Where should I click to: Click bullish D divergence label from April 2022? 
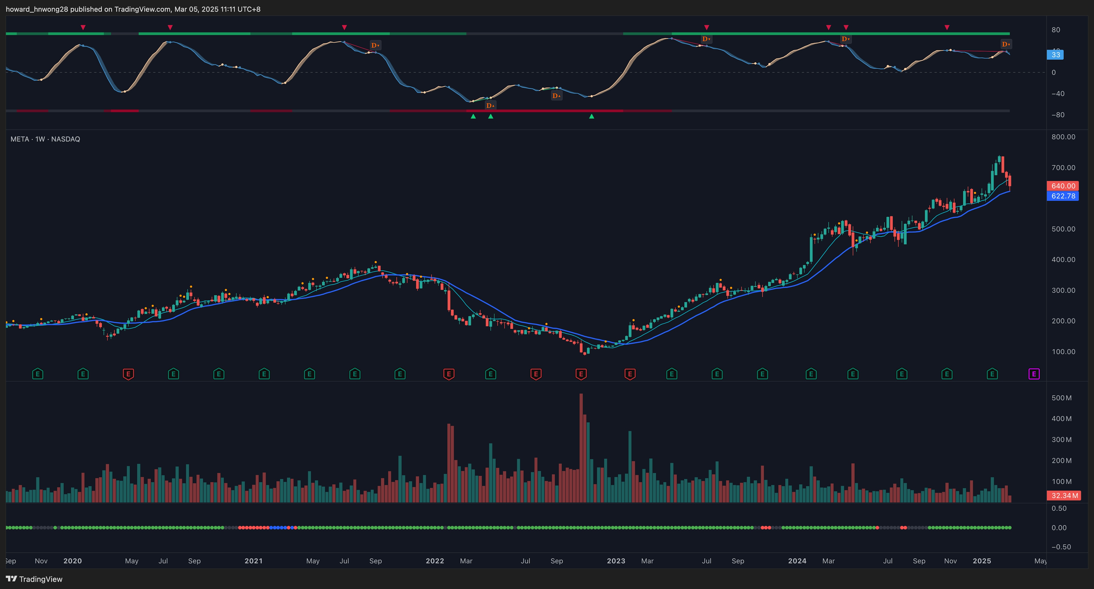point(491,105)
